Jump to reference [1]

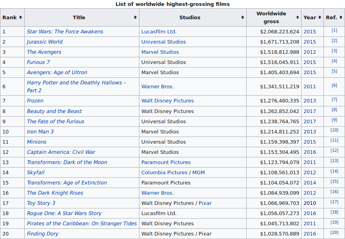(334, 31)
